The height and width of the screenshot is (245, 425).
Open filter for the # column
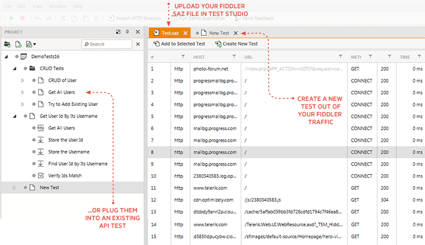(183, 56)
